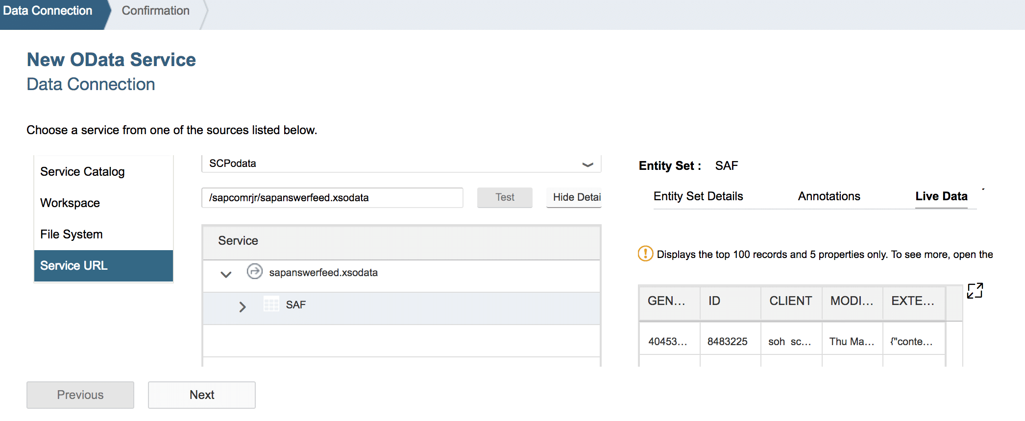Choose Workspace as the source
This screenshot has height=421, width=1025.
pyautogui.click(x=70, y=203)
